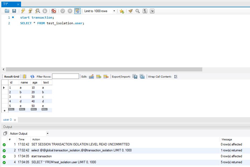
Task: Save snippet with the star icon
Action: (x=122, y=11)
